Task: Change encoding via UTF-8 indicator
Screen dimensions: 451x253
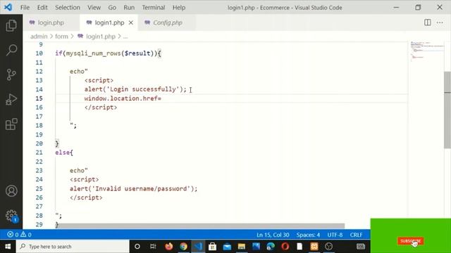Action: coord(335,235)
